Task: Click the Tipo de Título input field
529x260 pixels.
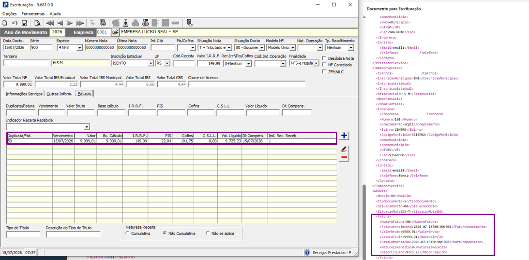Action: point(23,234)
